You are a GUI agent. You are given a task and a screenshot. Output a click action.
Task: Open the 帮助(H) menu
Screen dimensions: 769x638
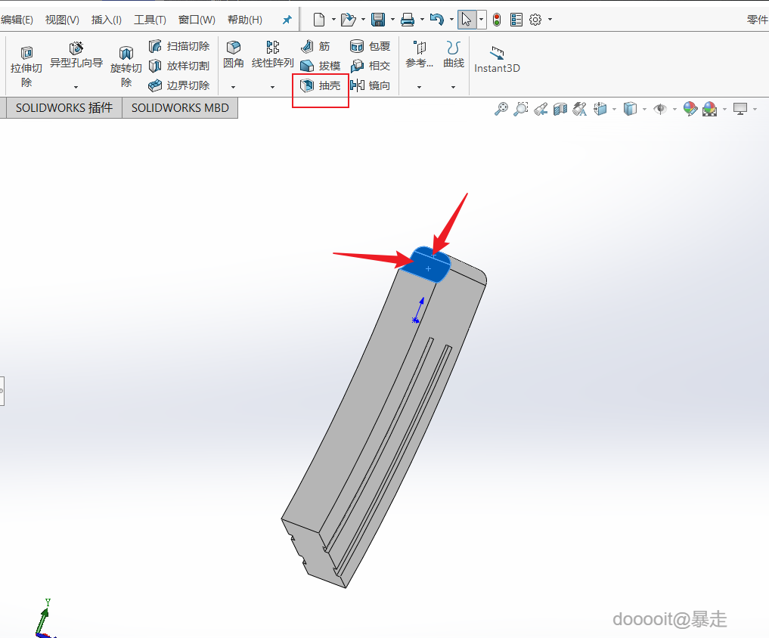[245, 20]
